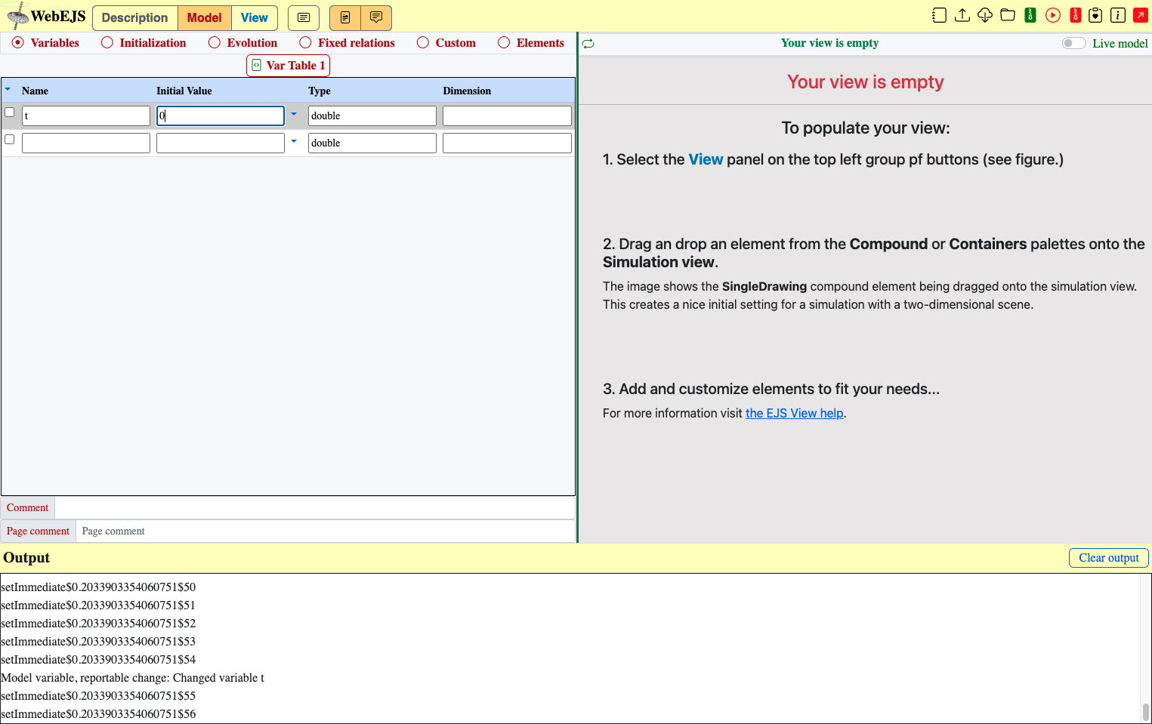Click the cloud download icon
1152x724 pixels.
(985, 15)
